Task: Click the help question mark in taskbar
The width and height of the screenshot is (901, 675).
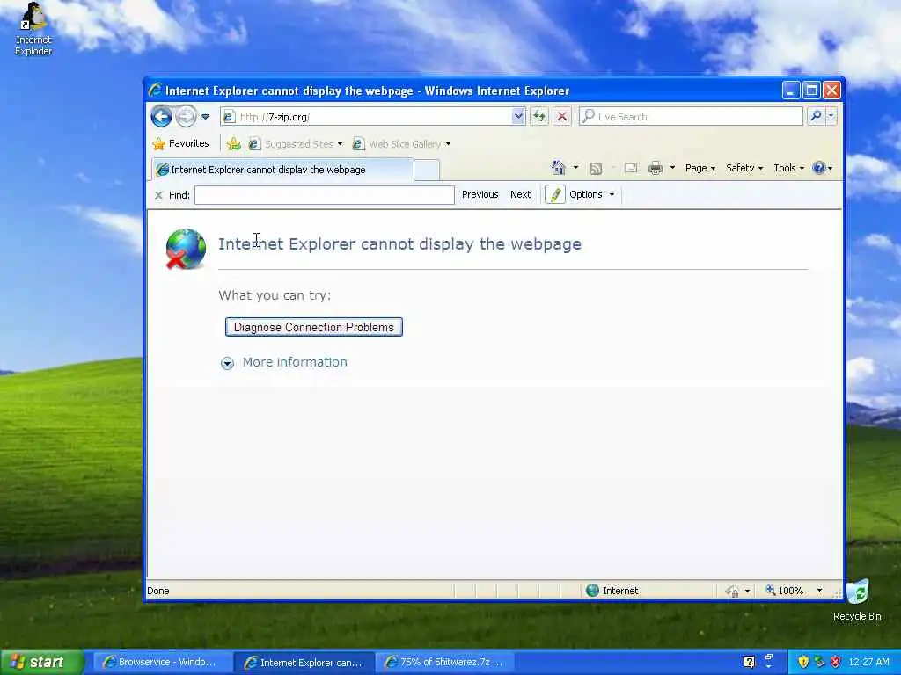Action: tap(749, 663)
